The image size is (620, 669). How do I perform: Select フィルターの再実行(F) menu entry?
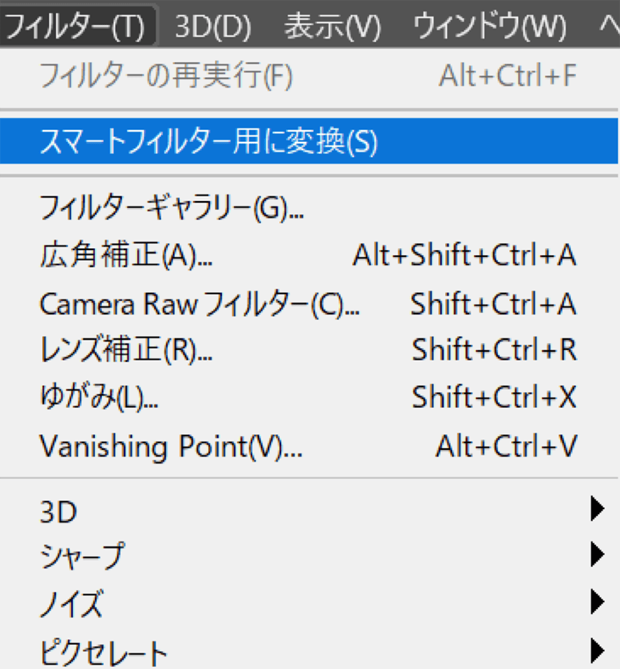point(309,76)
